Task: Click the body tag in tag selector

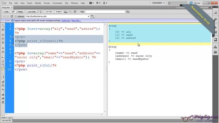Action: coord(4,118)
